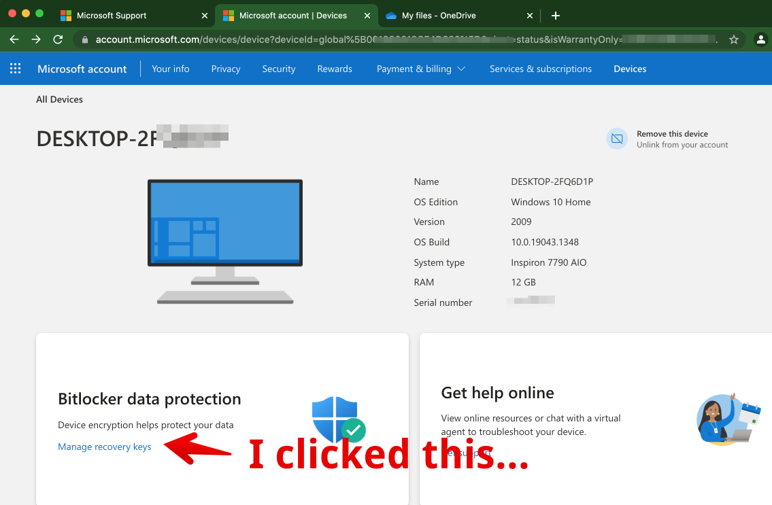Go to Services & subscriptions
This screenshot has height=505, width=772.
click(x=540, y=69)
